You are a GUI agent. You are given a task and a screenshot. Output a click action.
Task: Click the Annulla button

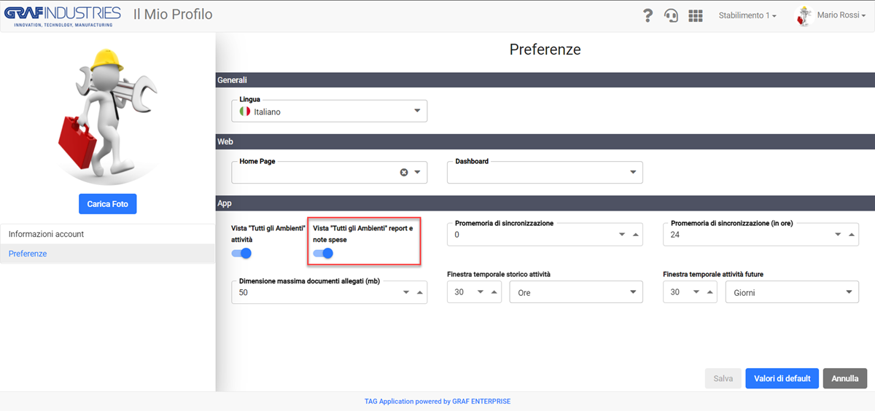click(x=845, y=379)
